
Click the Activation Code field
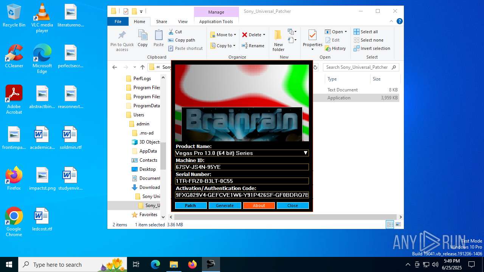242,195
